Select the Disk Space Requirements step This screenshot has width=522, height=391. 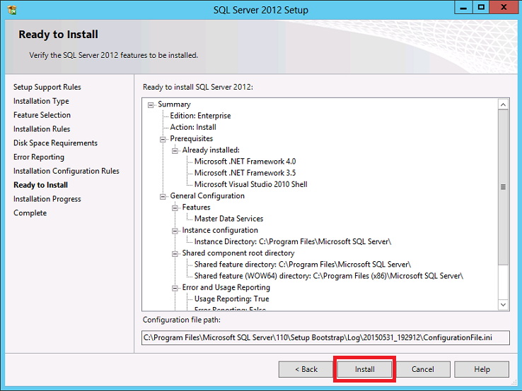(x=56, y=143)
